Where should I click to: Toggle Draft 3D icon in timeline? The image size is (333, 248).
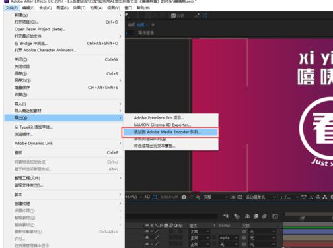point(237,216)
